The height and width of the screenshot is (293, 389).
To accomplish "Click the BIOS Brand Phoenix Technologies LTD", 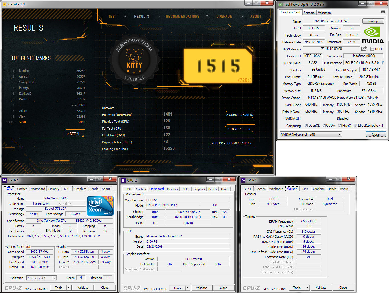I will pos(188,236).
